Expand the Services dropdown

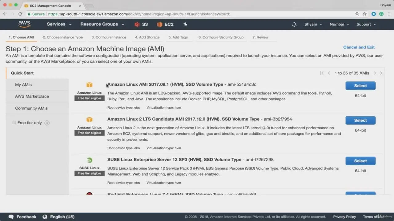click(59, 24)
